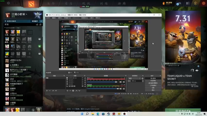This screenshot has height=116, width=207.
Task: Open the 商店 (Store) tab in Dota
Action: pyautogui.click(x=68, y=3)
